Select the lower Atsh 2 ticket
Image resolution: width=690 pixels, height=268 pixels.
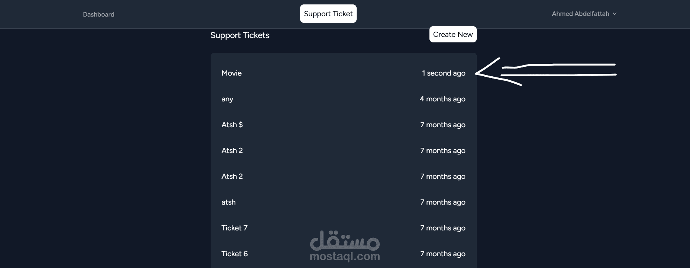click(232, 176)
